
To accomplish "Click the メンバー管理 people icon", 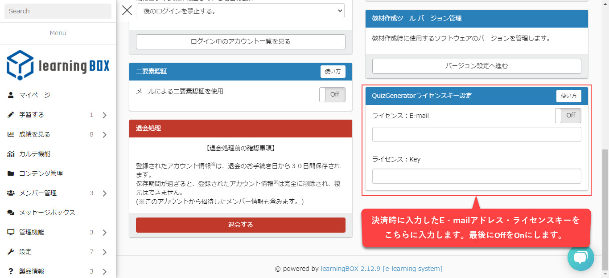I will pyautogui.click(x=11, y=193).
